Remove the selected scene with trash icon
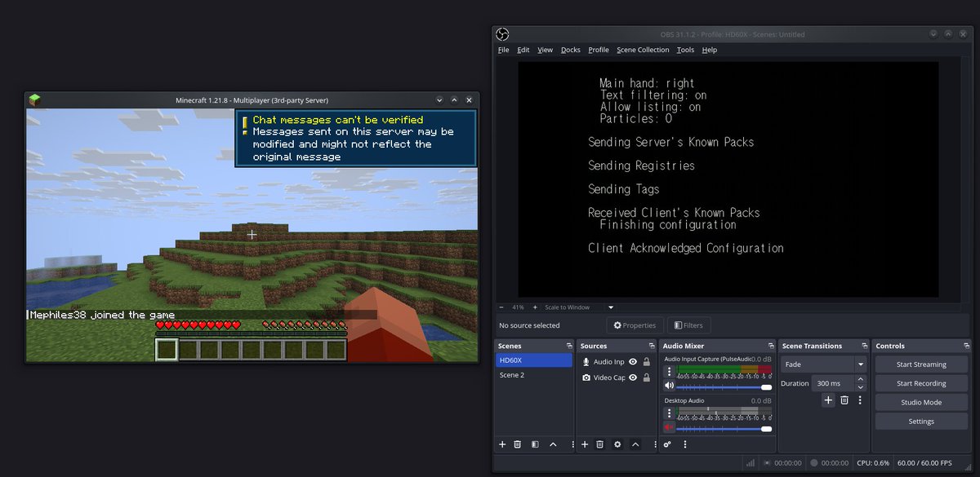The width and height of the screenshot is (980, 477). click(x=517, y=444)
